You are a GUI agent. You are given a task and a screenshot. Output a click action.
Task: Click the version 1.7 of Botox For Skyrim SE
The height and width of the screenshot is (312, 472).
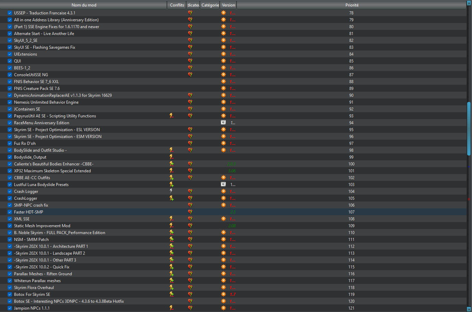click(x=233, y=294)
